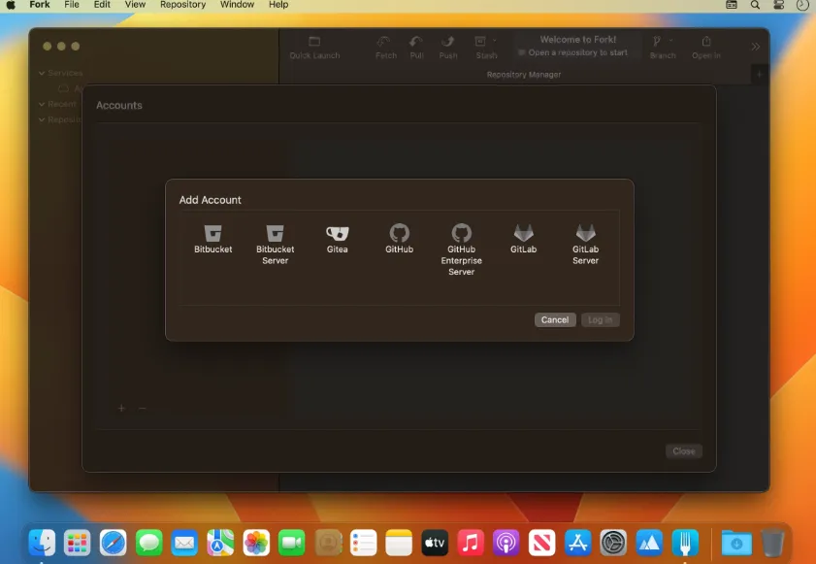The image size is (816, 564).
Task: Click the Stash toolbar icon
Action: click(x=480, y=42)
